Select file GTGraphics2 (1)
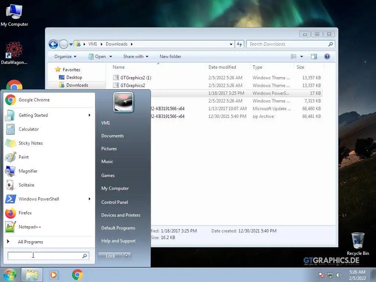 click(136, 78)
